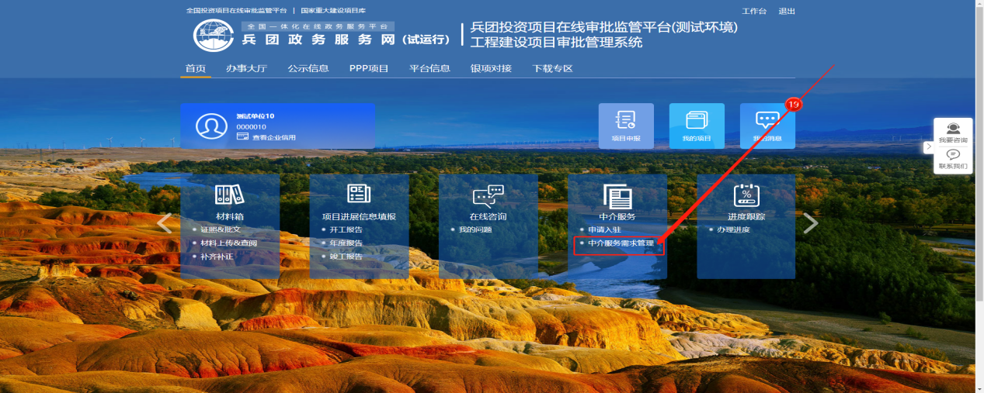984x393 pixels.
Task: Open the 我的项目 icon tile
Action: 696,124
